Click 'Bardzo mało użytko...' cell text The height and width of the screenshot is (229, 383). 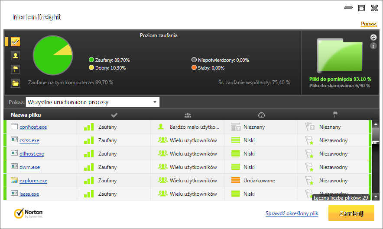coord(195,127)
